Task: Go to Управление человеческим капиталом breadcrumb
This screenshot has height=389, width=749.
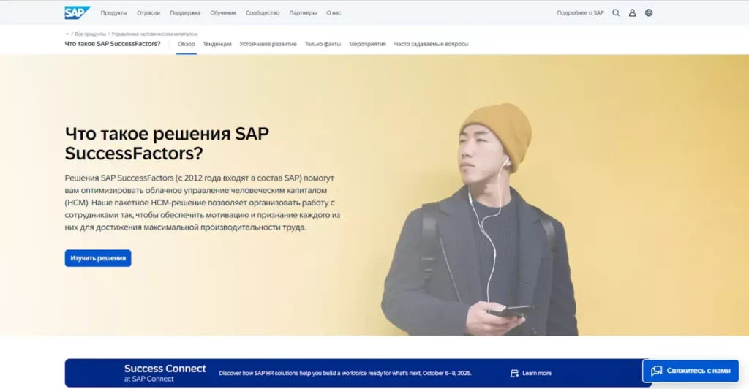Action: 154,34
